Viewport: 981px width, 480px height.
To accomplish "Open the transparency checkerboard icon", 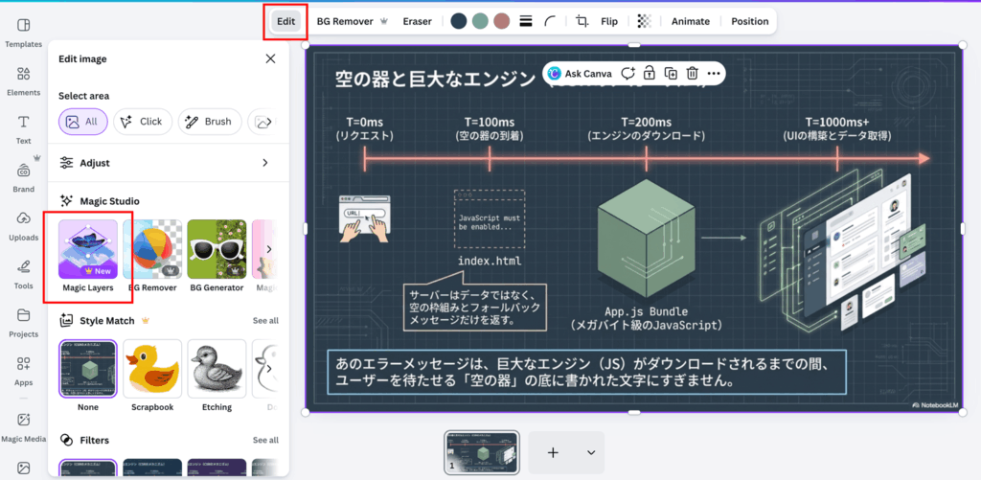I will pos(644,21).
